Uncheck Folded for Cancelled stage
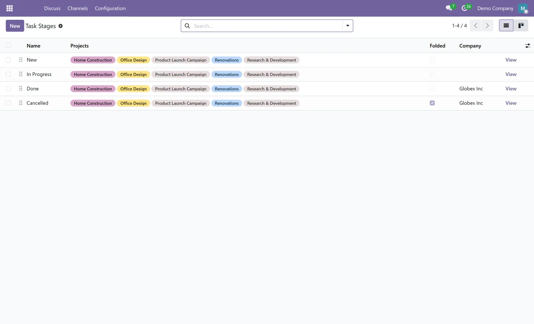 (432, 103)
